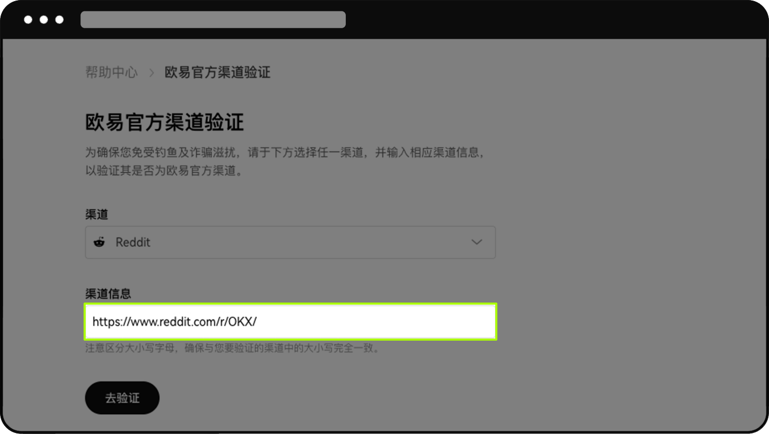This screenshot has width=769, height=434.
Task: Expand the channel dropdown chevron arrow
Action: pos(476,242)
